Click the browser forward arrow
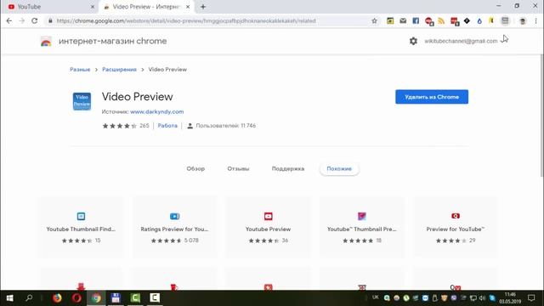The width and height of the screenshot is (544, 306). 22,20
